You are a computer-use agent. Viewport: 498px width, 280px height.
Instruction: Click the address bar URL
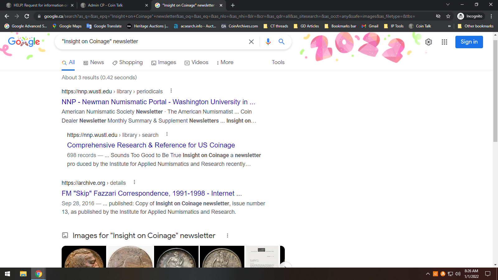click(229, 16)
